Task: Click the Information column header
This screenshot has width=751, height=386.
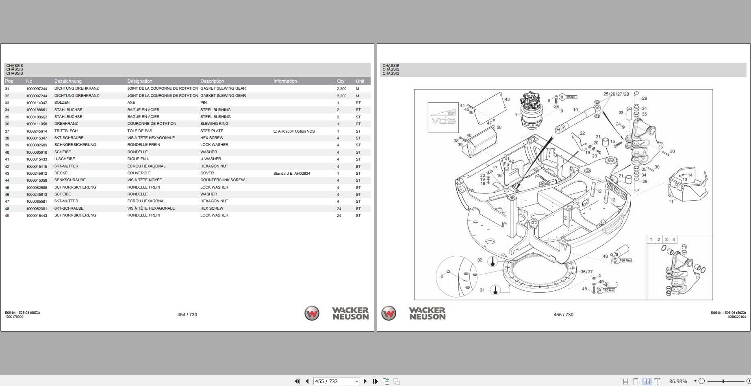Action: click(x=285, y=81)
